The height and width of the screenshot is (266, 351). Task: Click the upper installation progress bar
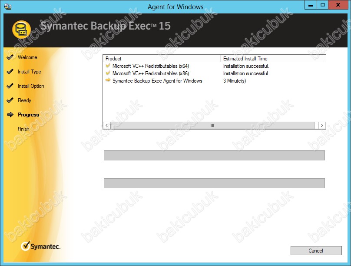[214, 156]
